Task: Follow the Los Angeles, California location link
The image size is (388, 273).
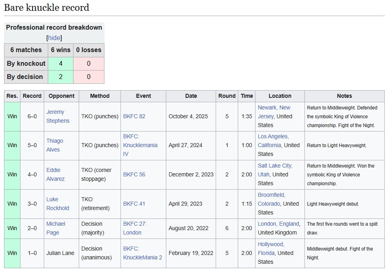Action: 274,141
